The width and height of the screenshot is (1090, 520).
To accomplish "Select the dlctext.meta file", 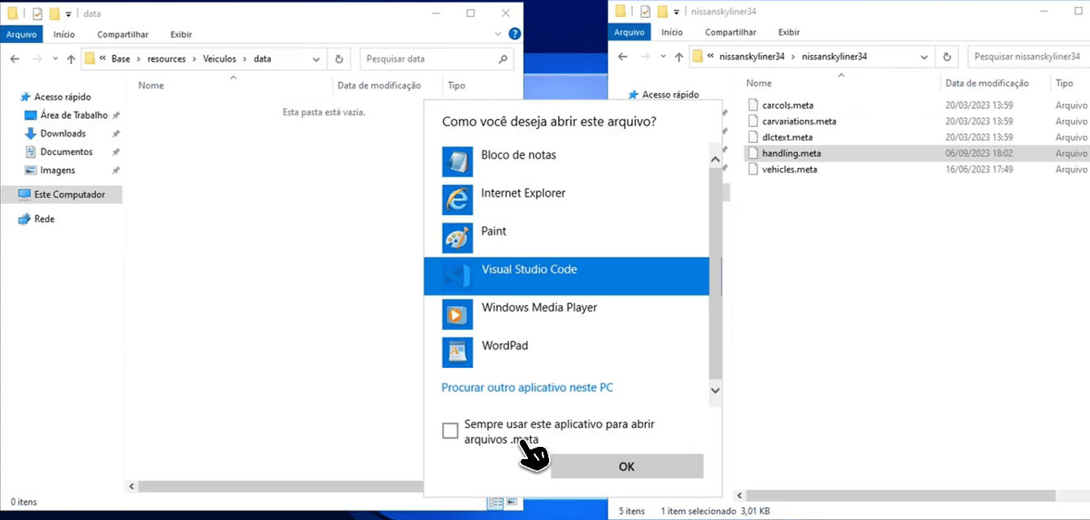I will (787, 137).
